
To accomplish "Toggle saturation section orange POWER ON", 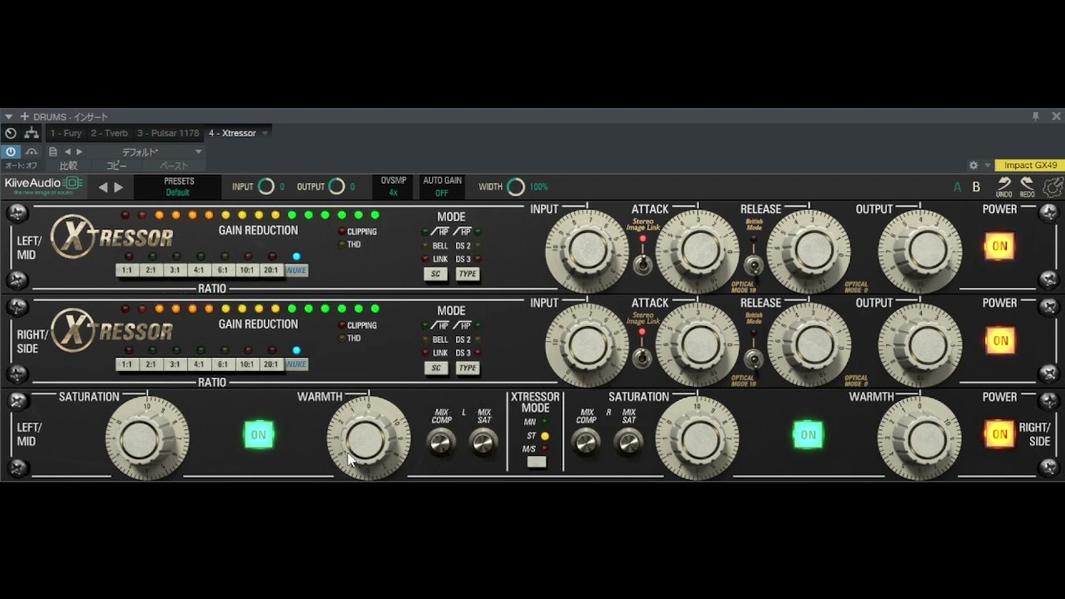I will [999, 434].
